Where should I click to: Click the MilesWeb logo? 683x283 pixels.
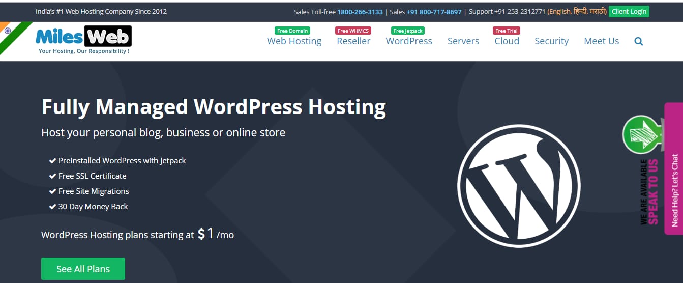84,40
